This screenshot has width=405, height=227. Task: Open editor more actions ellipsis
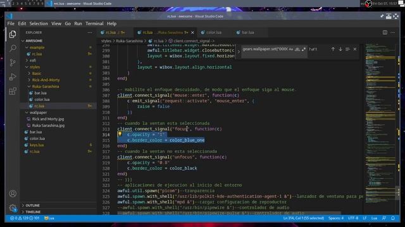(x=392, y=32)
